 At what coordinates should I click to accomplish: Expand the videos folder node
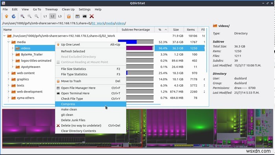13,48
